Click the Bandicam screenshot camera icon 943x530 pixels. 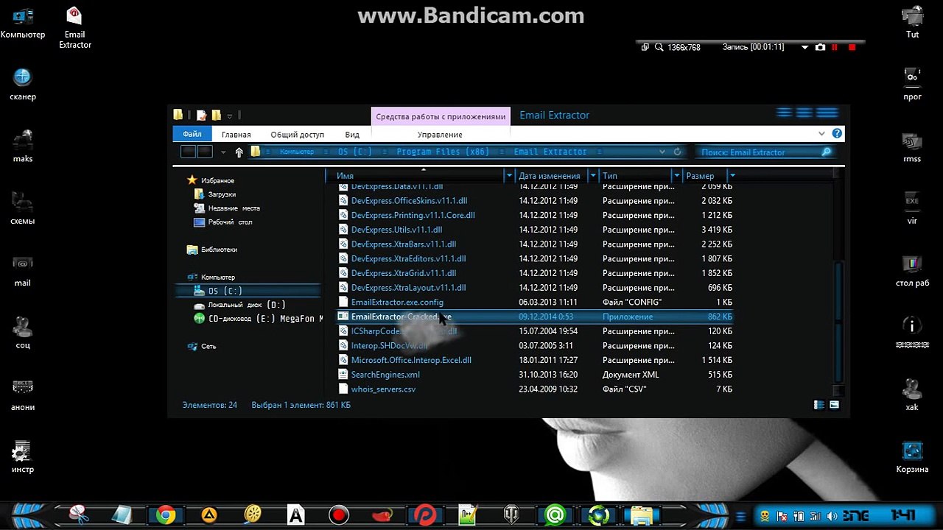[821, 47]
